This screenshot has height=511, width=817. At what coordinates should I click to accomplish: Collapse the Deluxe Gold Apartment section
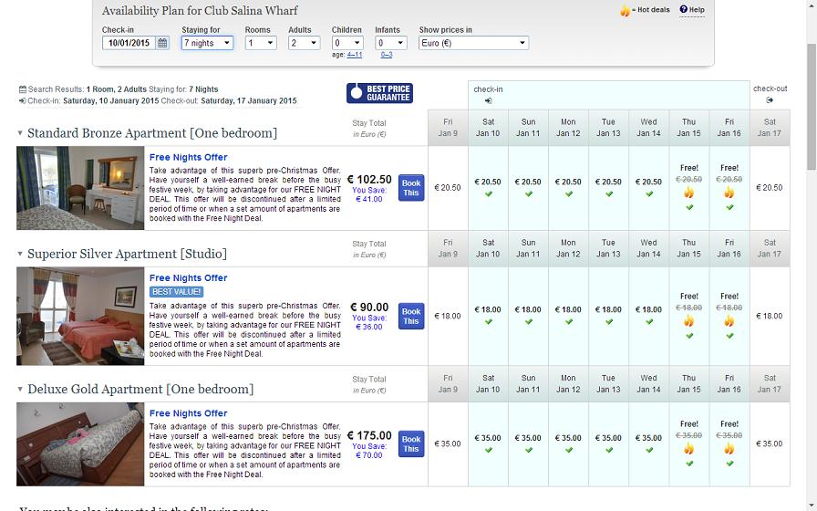(x=20, y=389)
